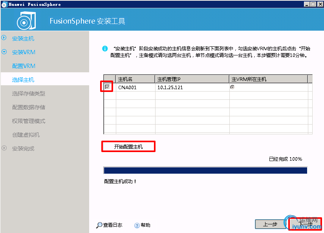The width and height of the screenshot is (324, 233).
Task: Go to the 选择存储类型 step
Action: 29,94
